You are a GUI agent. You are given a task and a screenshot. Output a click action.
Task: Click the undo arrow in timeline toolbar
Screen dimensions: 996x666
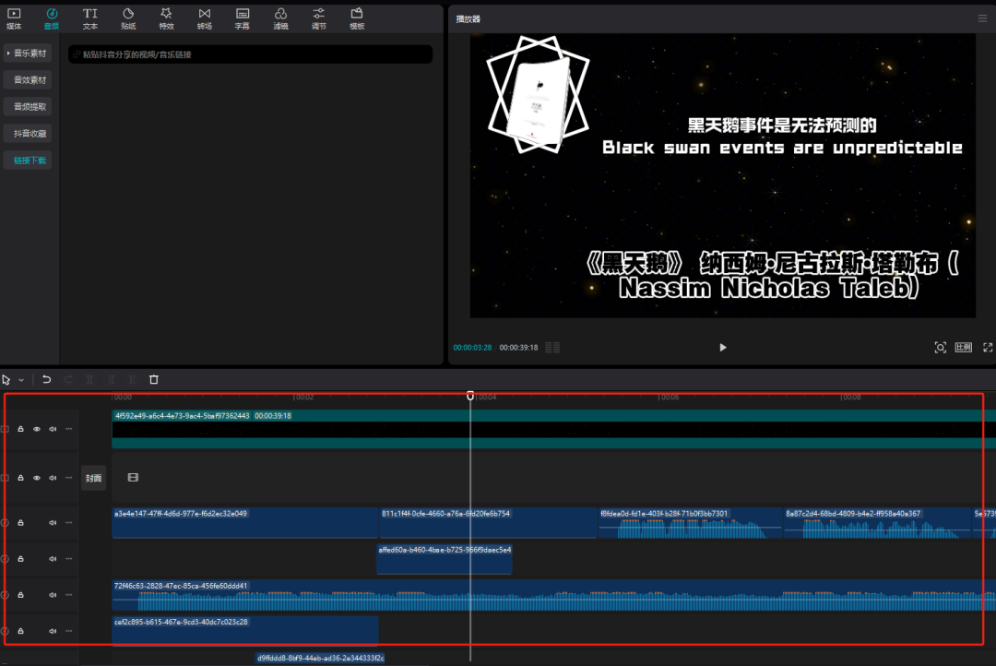click(x=47, y=379)
